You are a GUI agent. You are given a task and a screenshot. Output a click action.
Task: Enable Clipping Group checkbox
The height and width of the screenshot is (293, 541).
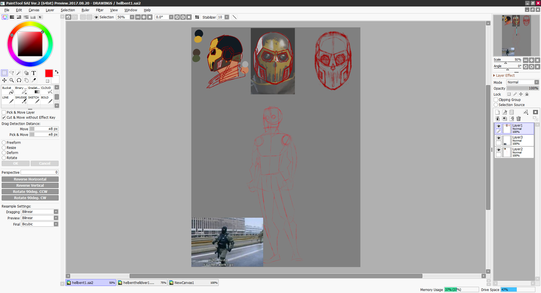point(496,100)
